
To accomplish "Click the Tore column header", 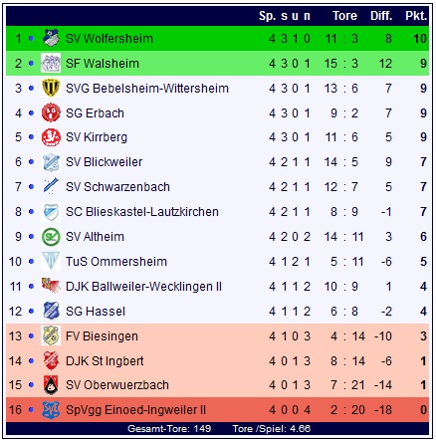I will pos(344,16).
